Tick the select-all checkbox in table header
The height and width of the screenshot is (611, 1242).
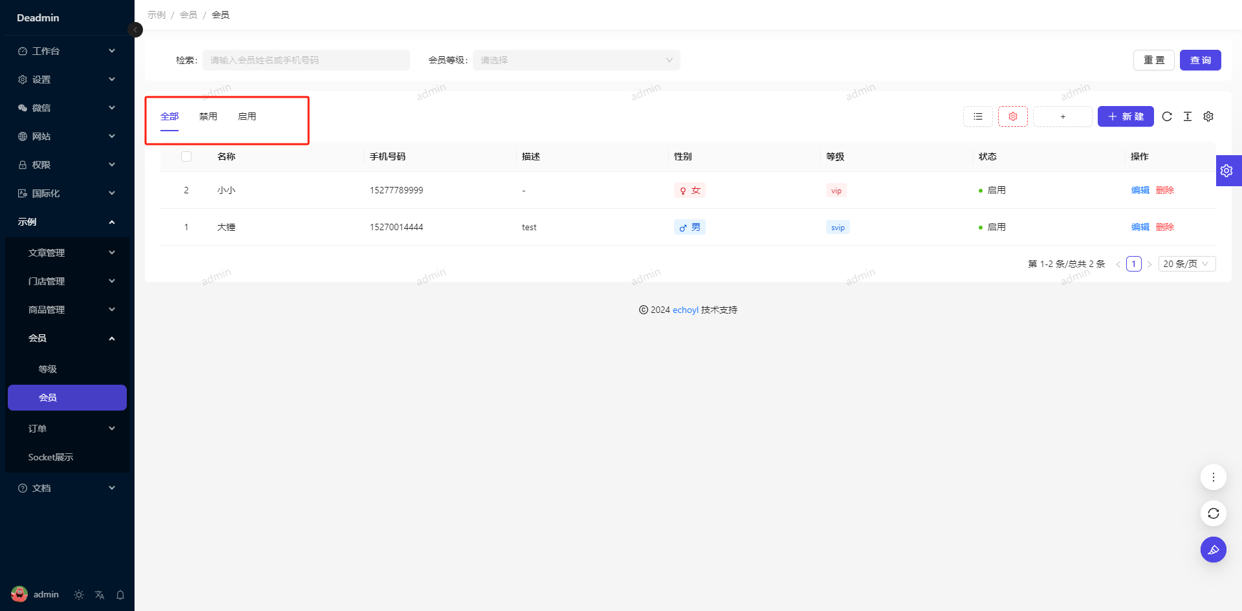(x=186, y=156)
